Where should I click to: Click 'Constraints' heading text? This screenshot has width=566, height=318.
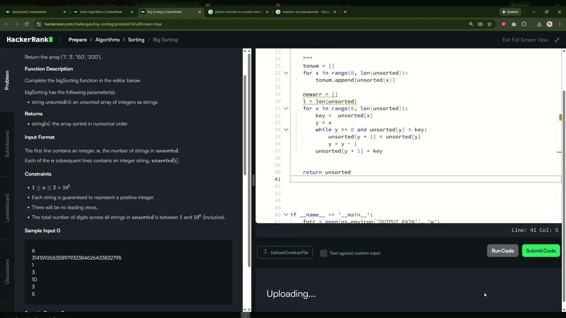[38, 174]
